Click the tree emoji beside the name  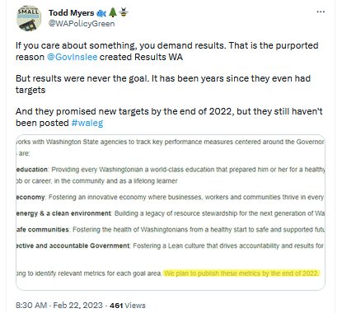113,12
